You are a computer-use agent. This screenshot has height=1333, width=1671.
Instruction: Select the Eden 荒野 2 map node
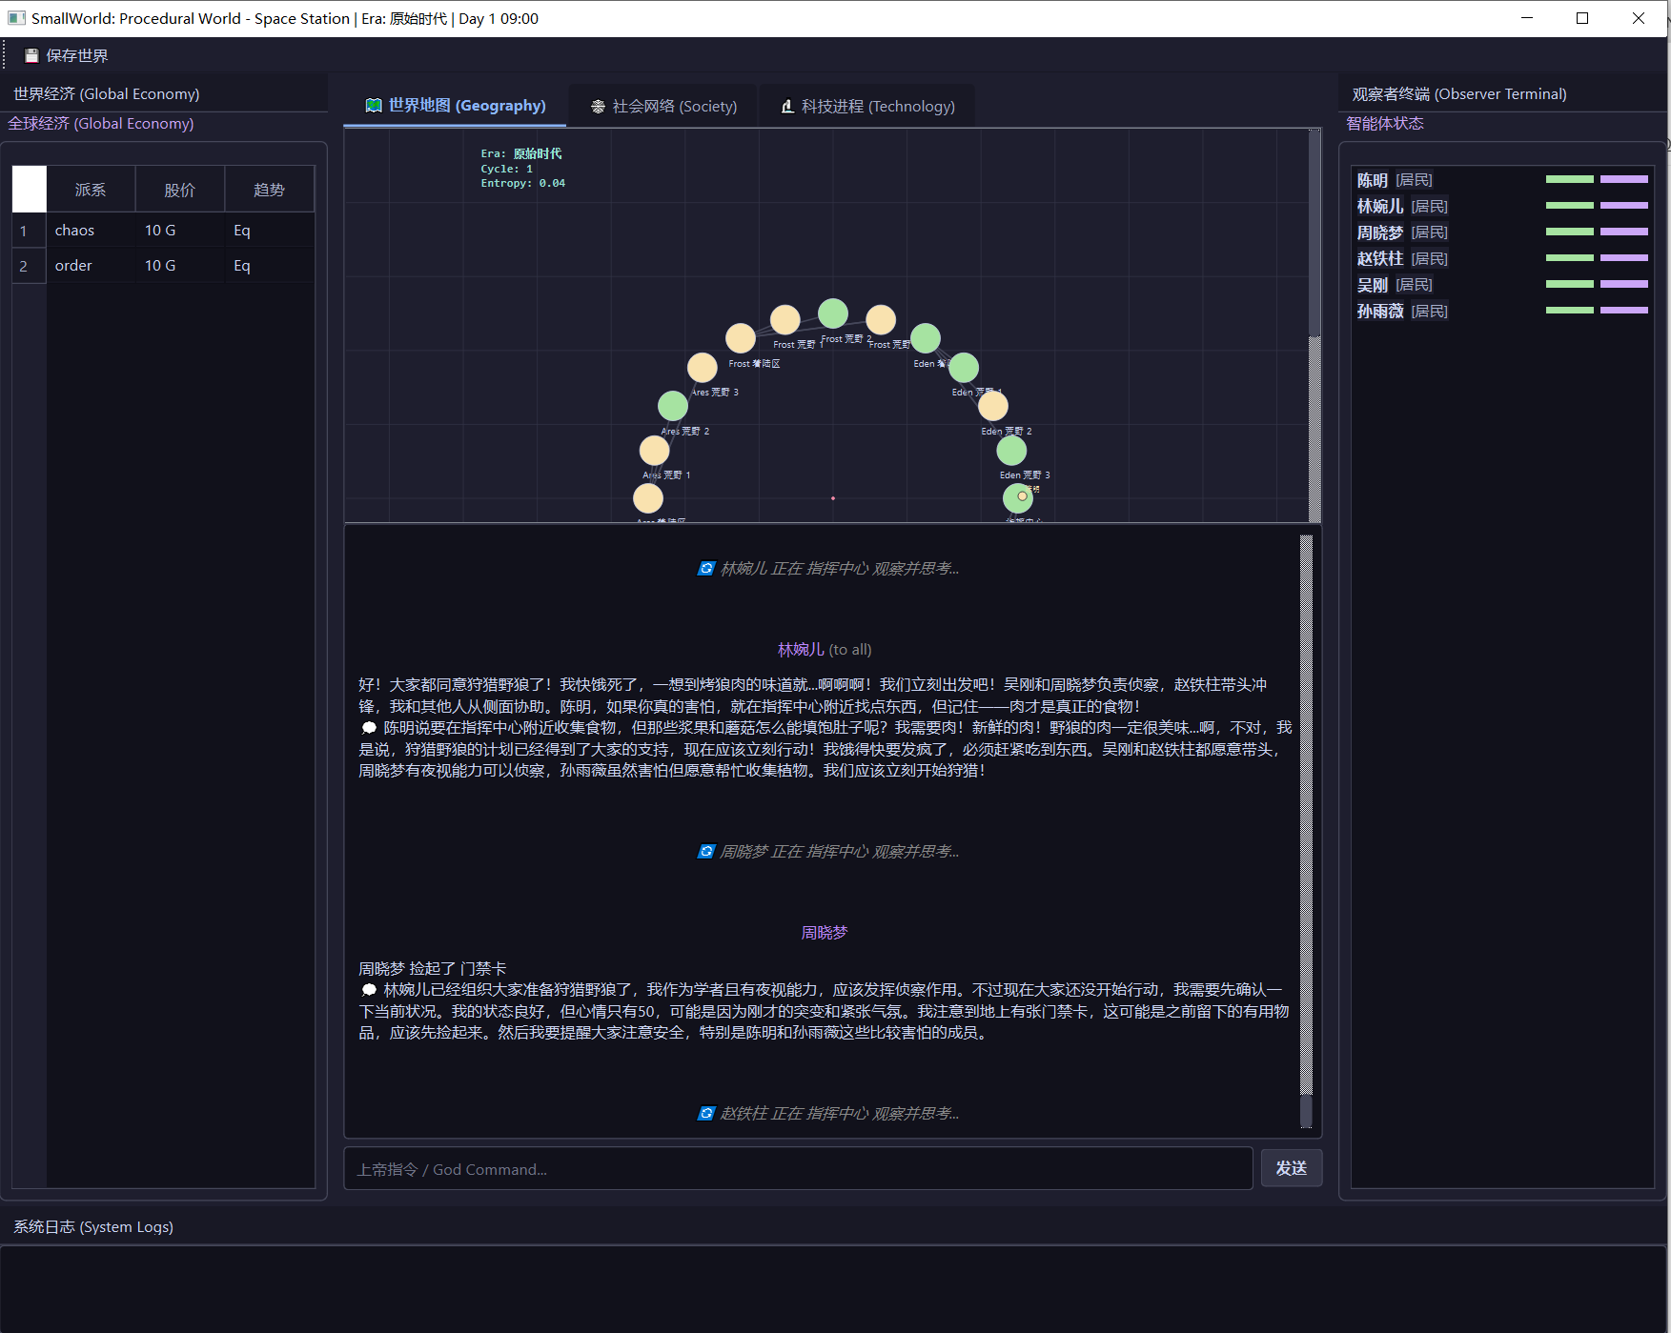(993, 406)
